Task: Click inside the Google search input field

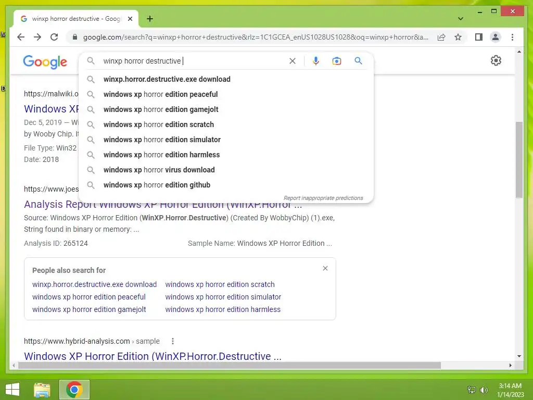Action: point(194,61)
